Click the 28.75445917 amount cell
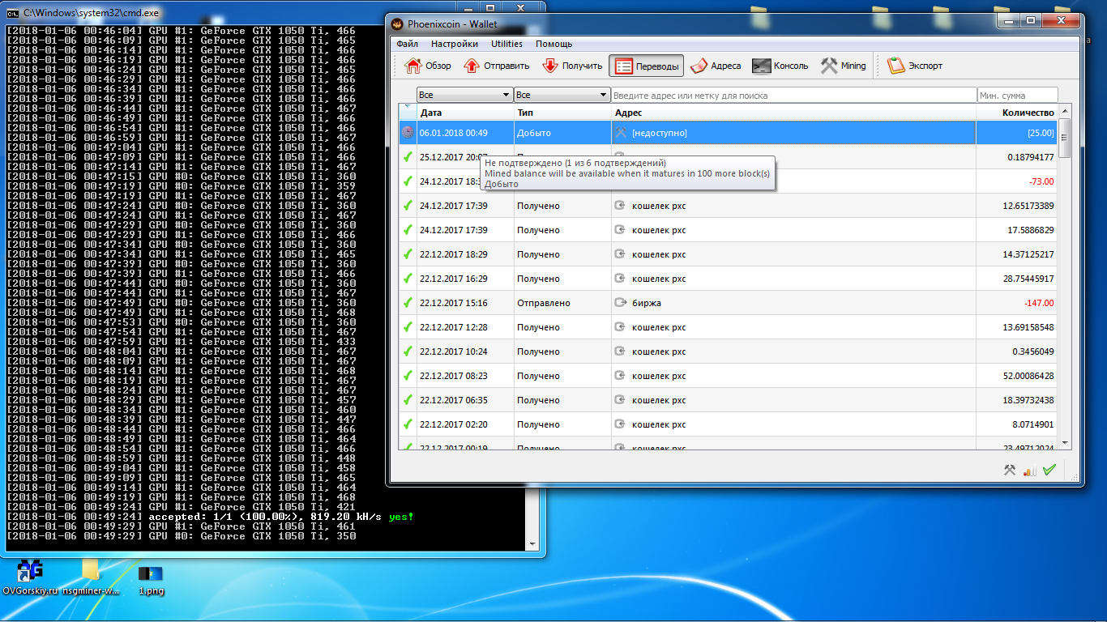The image size is (1107, 622). (1017, 279)
